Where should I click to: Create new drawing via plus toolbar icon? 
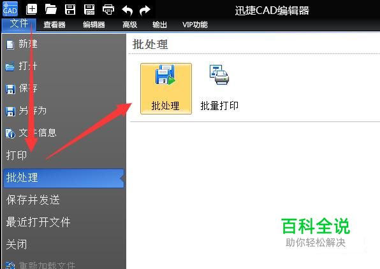coord(31,9)
